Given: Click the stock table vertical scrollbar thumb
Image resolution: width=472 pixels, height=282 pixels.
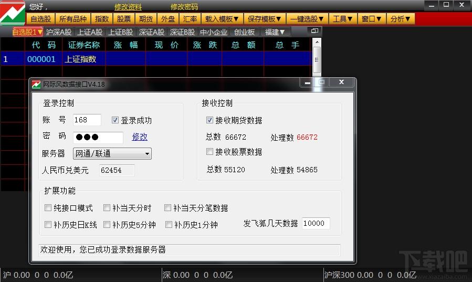Looking at the screenshot, I should point(317,60).
